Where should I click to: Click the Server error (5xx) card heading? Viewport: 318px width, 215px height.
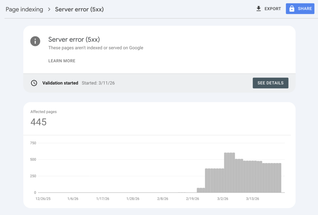[x=74, y=40]
